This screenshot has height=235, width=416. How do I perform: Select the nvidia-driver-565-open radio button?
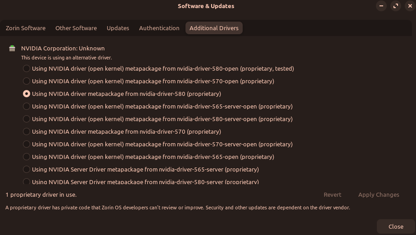tap(27, 157)
